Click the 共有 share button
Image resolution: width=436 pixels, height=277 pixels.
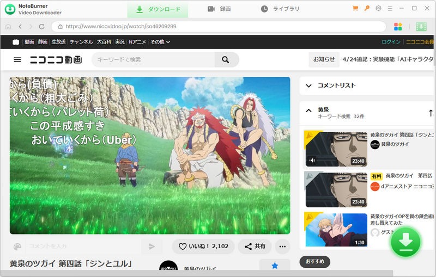[x=255, y=247]
